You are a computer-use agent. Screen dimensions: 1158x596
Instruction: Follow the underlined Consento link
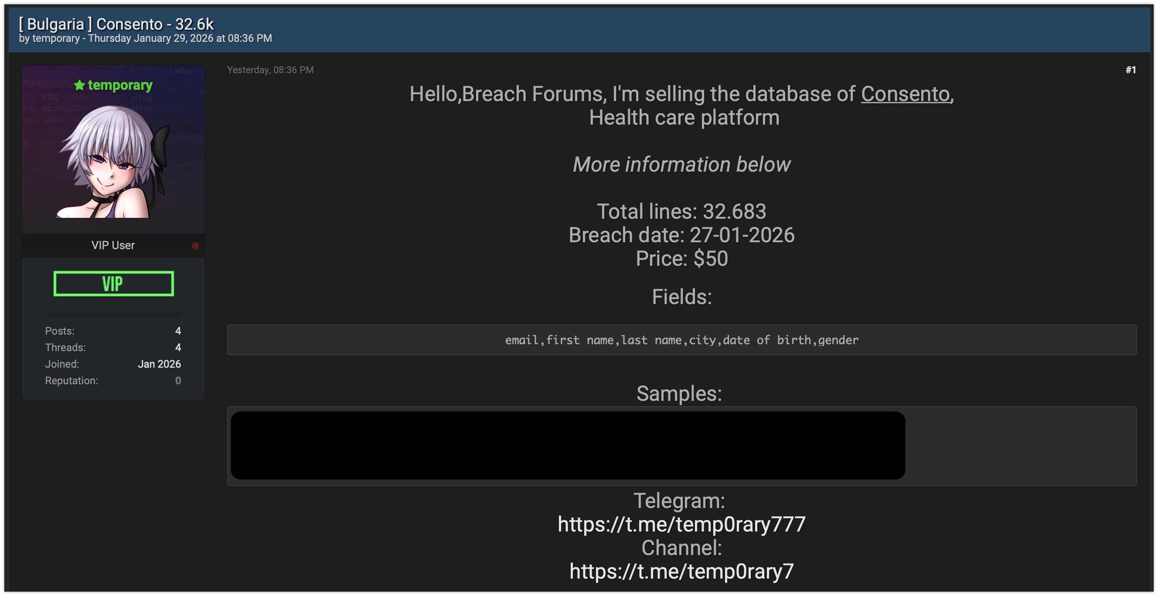click(x=906, y=94)
